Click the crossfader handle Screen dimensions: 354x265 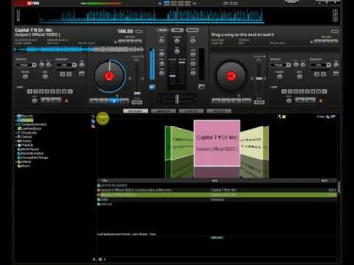coord(177,99)
